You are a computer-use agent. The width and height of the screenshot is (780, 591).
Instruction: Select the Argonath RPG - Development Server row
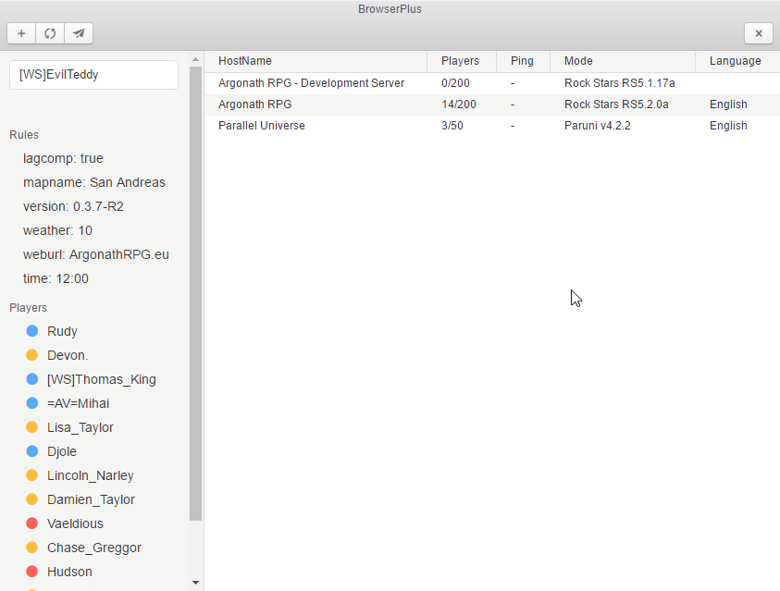point(492,83)
